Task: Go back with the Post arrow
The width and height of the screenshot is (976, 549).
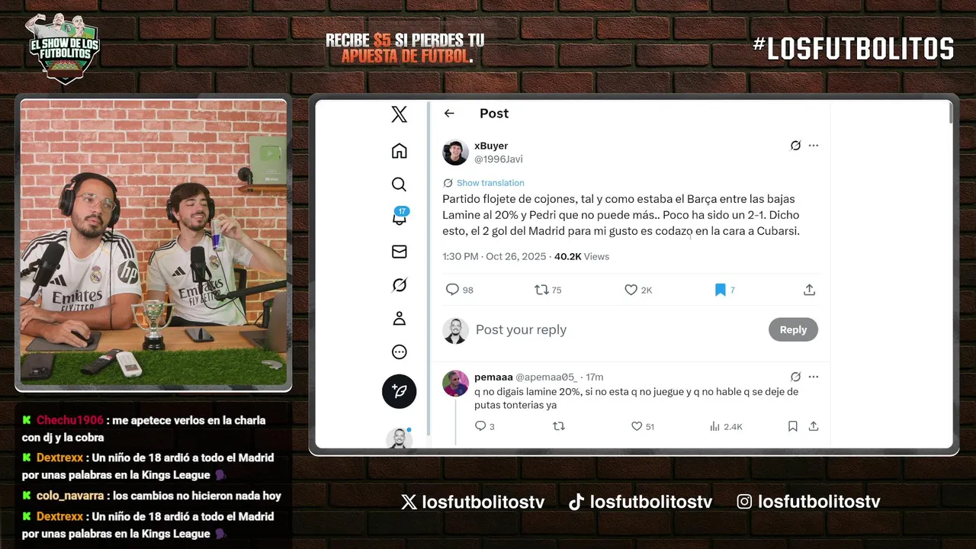Action: click(x=449, y=113)
